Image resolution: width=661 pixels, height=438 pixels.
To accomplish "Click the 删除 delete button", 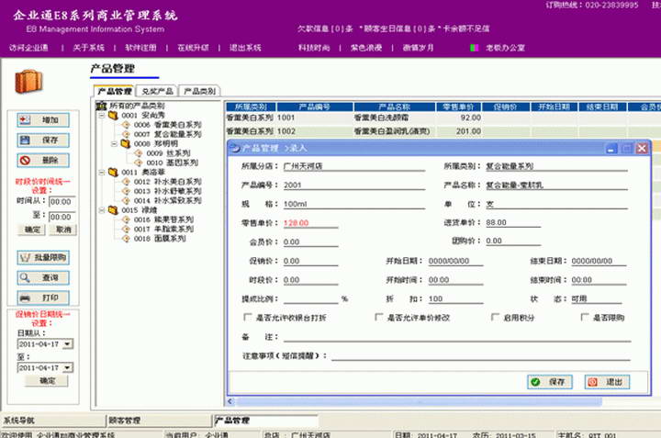I will click(43, 160).
